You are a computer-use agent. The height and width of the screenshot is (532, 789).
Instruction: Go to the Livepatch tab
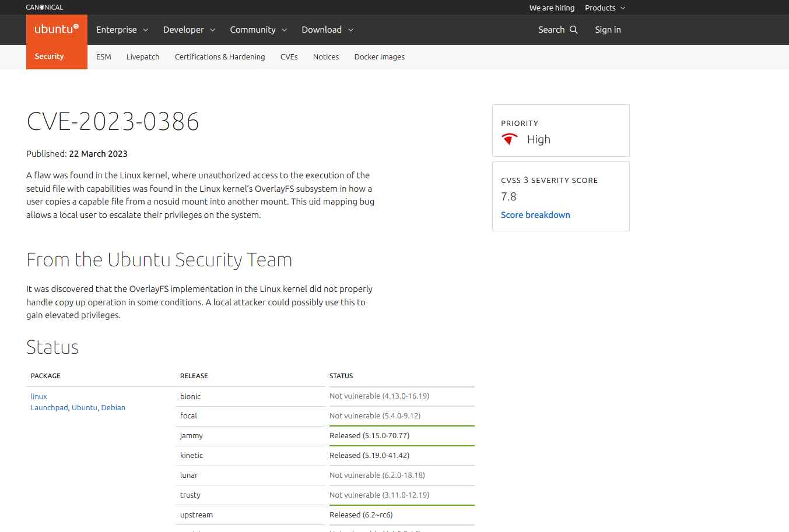tap(143, 57)
